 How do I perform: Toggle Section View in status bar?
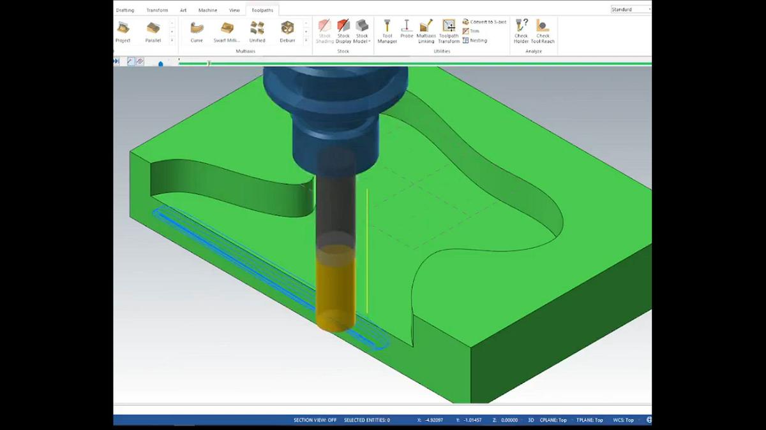314,420
